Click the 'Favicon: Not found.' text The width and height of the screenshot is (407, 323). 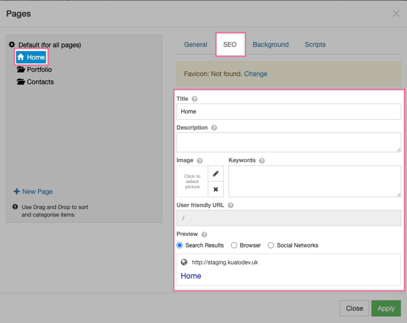(x=213, y=74)
